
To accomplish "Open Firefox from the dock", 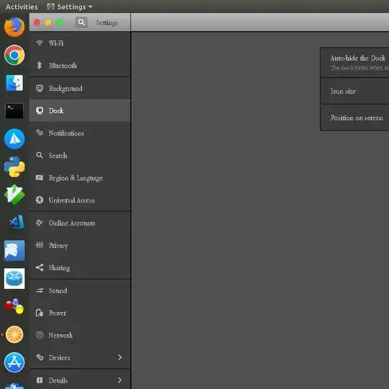I will point(14,27).
